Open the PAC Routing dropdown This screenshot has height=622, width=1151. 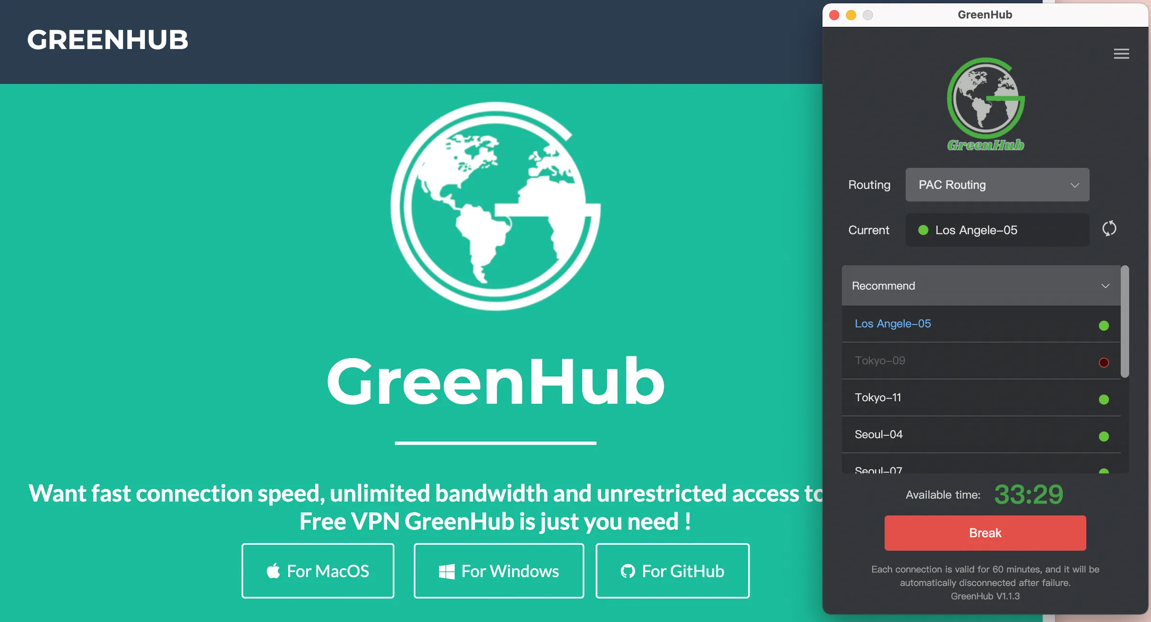click(997, 184)
